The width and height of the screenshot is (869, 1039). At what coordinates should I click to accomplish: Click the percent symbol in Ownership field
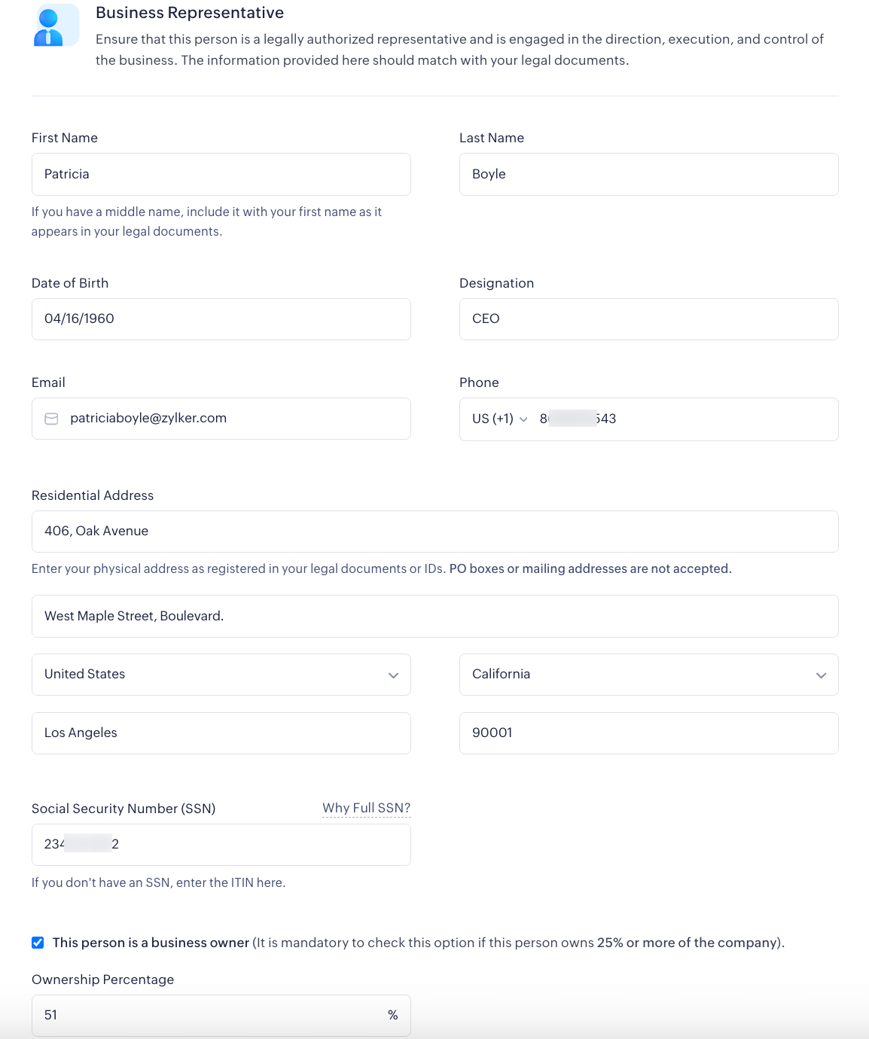392,1015
